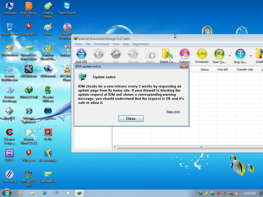This screenshot has width=263, height=197.
Task: Click the Stop toolbar icon in IDM
Action: pyautogui.click(x=116, y=54)
